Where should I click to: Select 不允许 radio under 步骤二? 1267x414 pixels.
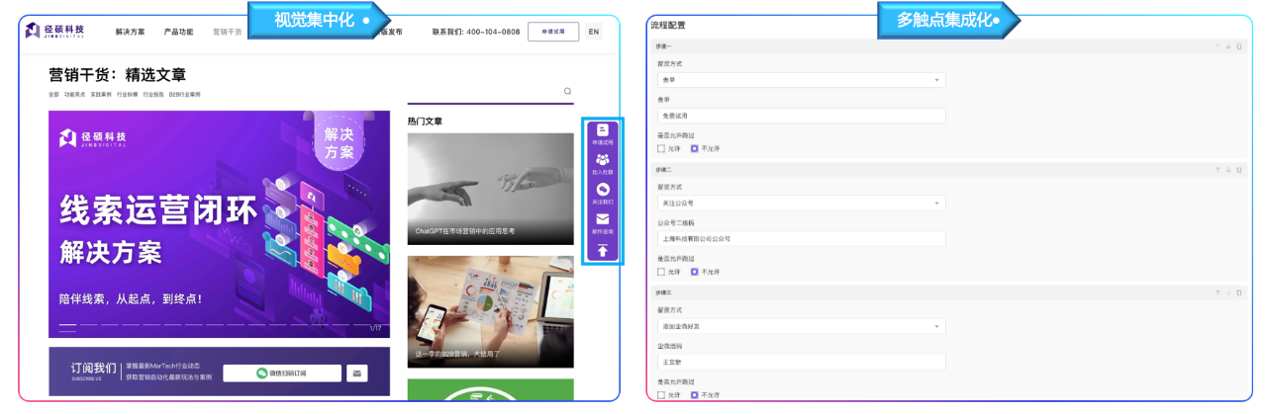(694, 272)
